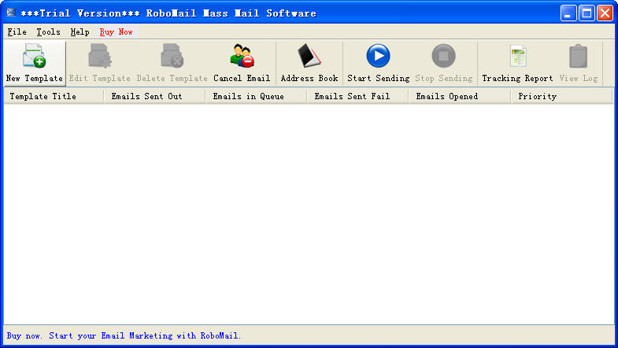Click the red Buy Now menu item
This screenshot has width=618, height=348.
[x=116, y=32]
